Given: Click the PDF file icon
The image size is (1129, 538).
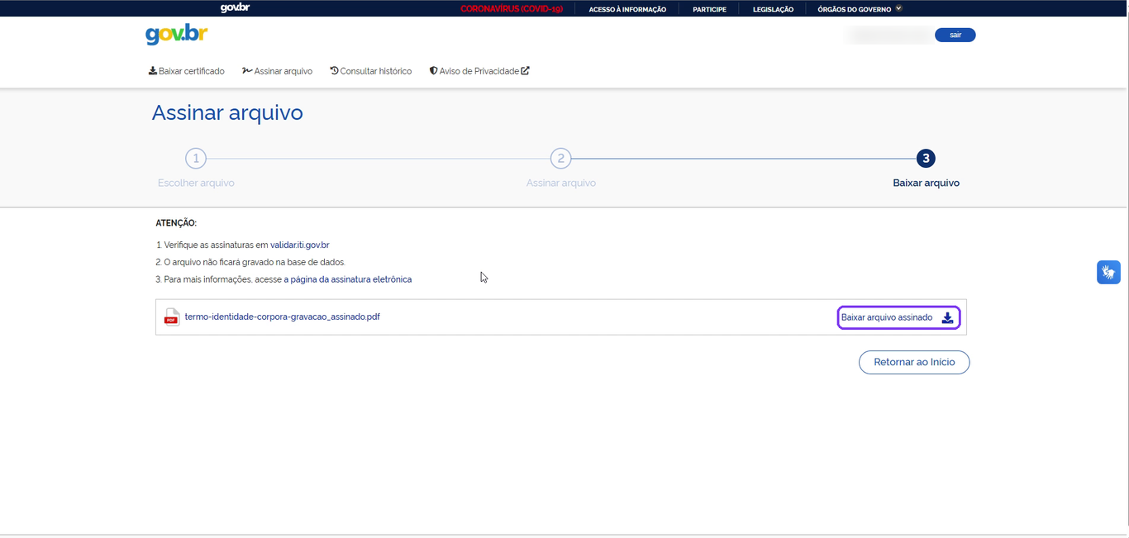Looking at the screenshot, I should click(171, 317).
